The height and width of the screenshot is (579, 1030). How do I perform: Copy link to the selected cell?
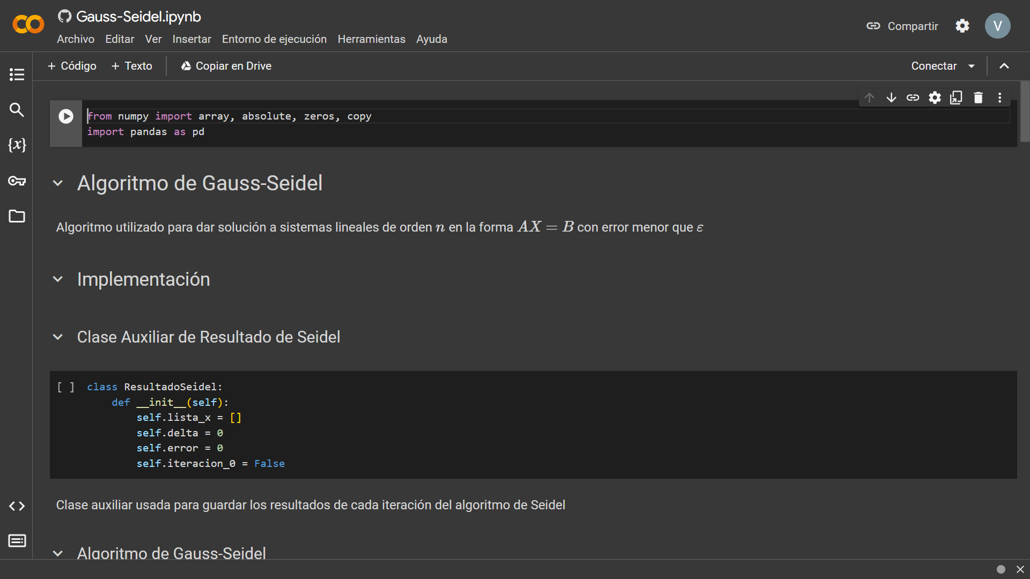click(913, 98)
